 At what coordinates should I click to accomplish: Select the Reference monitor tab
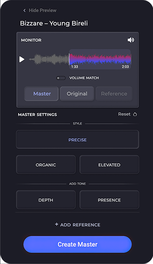(114, 94)
